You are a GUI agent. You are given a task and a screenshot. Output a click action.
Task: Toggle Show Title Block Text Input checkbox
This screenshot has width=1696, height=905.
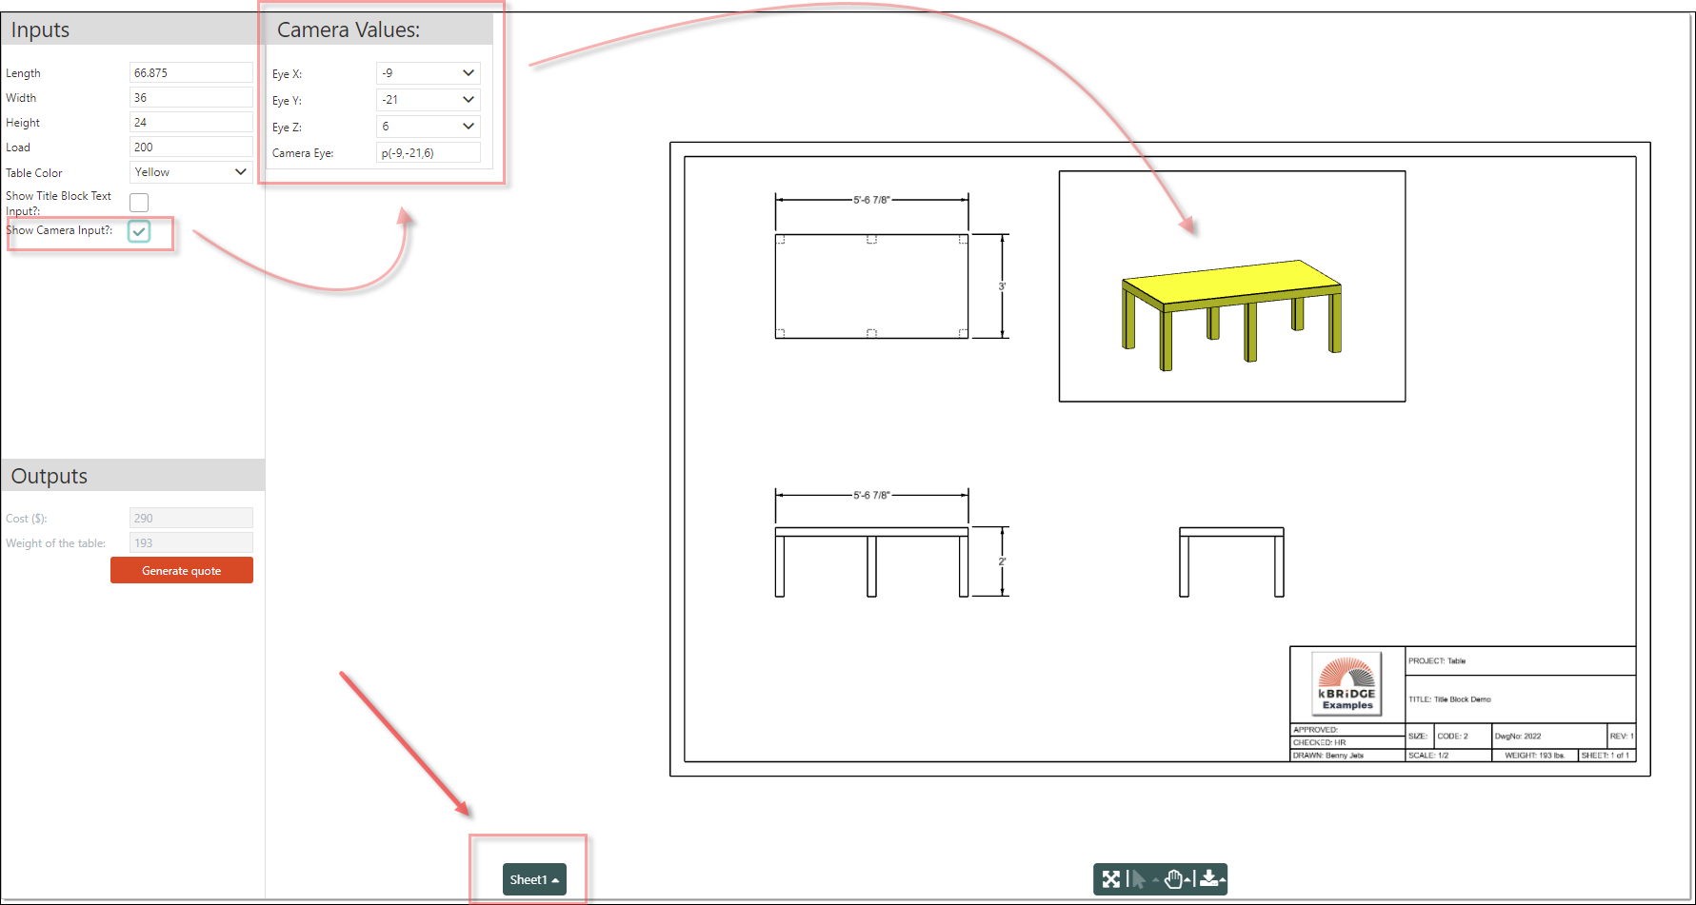pyautogui.click(x=139, y=203)
